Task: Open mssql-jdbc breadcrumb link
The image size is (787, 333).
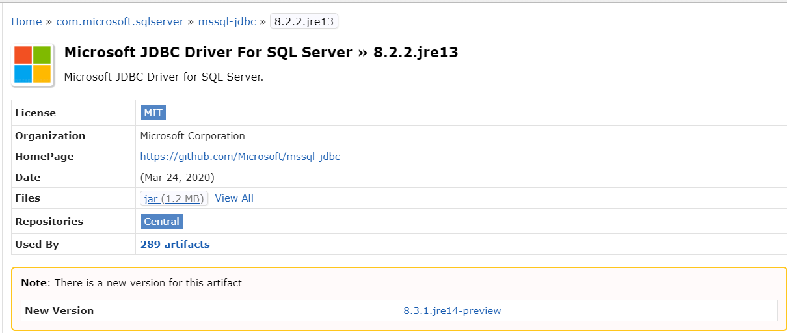Action: pyautogui.click(x=227, y=21)
